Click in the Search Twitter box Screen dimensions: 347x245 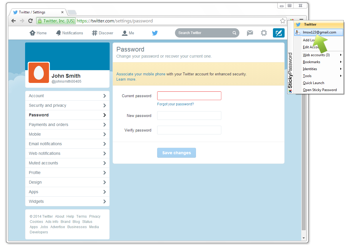[204, 33]
